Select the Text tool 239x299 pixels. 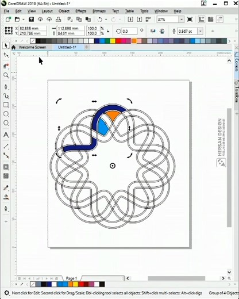[x=6, y=135]
